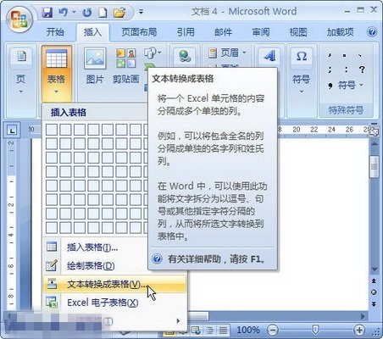383x339 pixels.
Task: Open Word help question mark icon
Action: [372, 31]
